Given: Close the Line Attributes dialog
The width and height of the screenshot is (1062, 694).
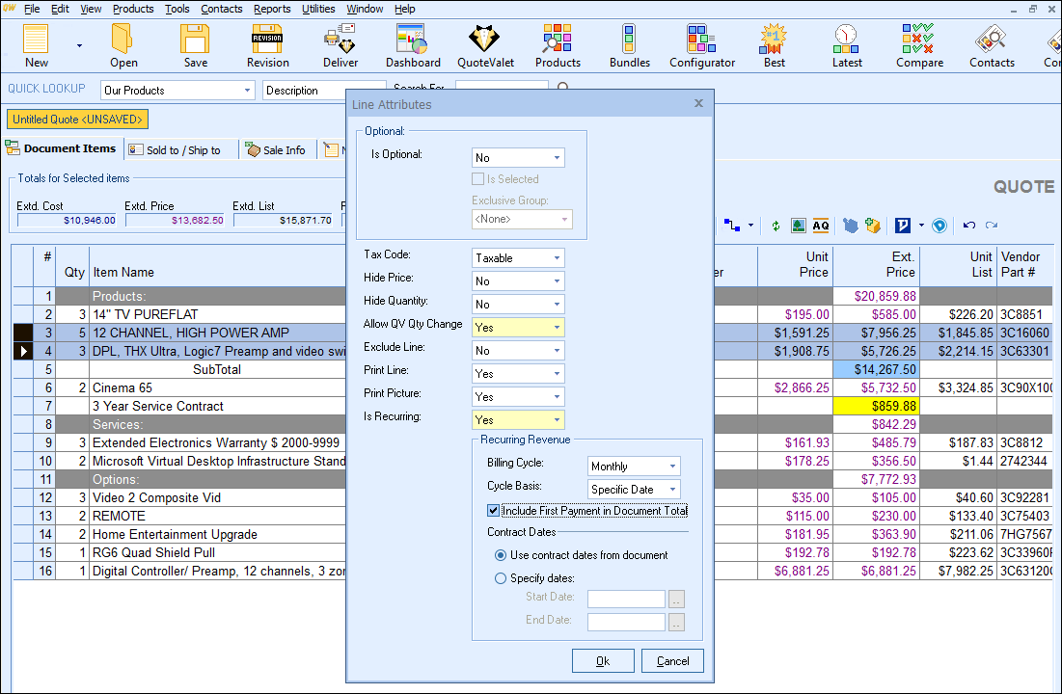Looking at the screenshot, I should coord(698,104).
